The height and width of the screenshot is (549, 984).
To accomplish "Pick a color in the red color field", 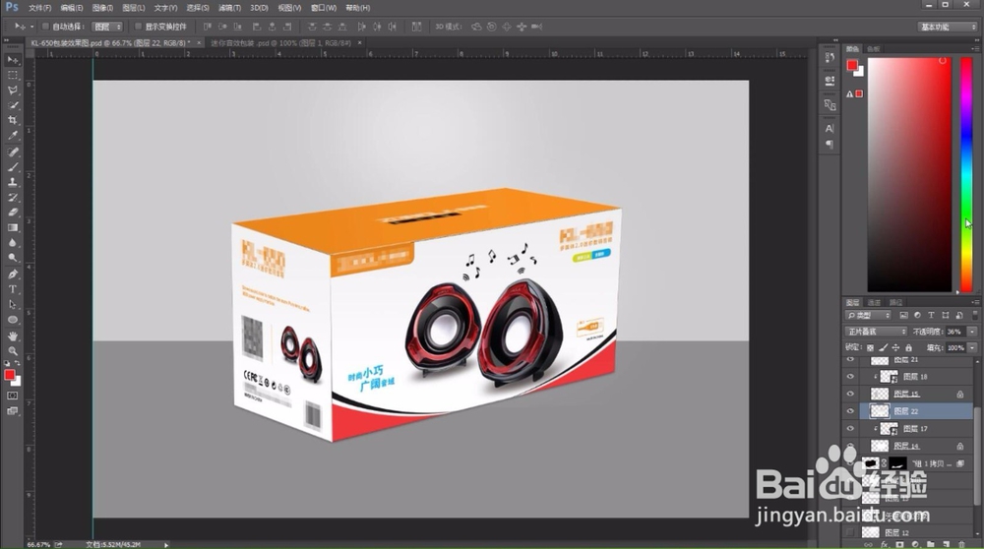I will click(909, 174).
